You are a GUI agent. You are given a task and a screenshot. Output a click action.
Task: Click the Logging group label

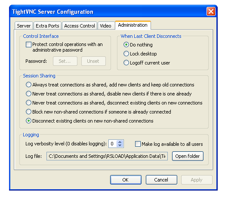coord(31,135)
